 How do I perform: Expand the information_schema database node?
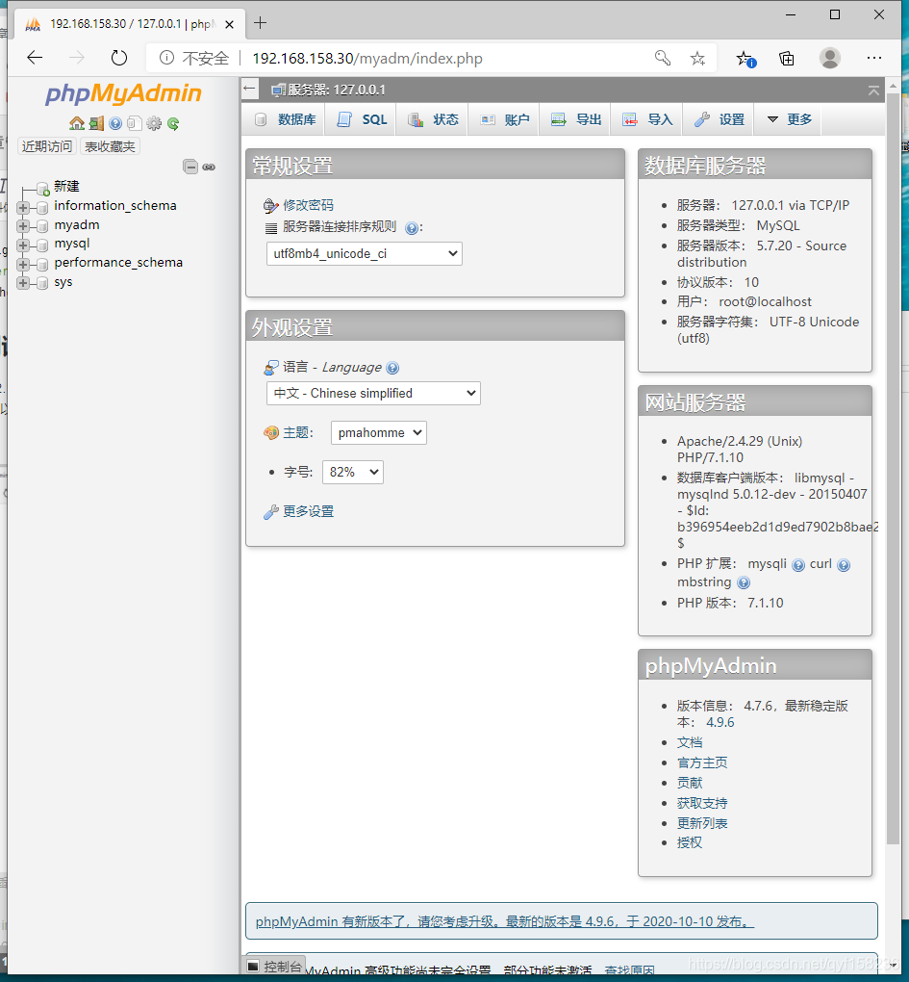click(x=22, y=207)
